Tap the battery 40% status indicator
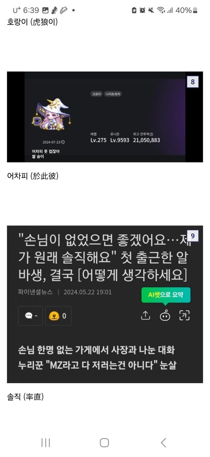The width and height of the screenshot is (210, 457). coord(186,10)
